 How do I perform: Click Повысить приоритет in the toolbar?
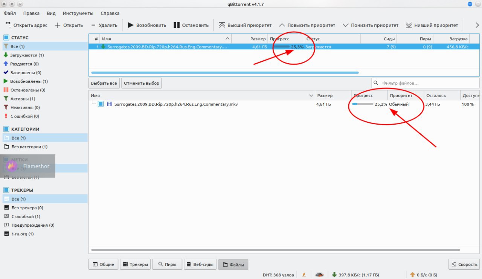(x=307, y=25)
